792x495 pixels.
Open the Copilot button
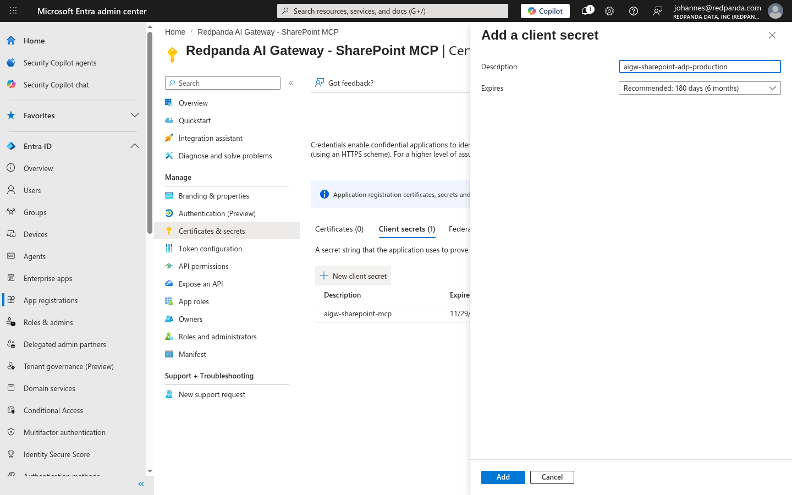pos(545,11)
